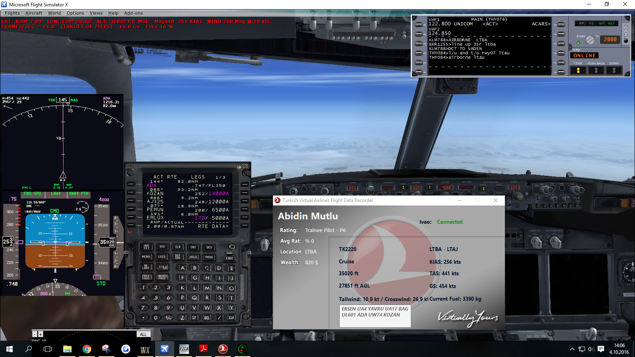Click line select key beside VHF2 124.850

tap(419, 34)
